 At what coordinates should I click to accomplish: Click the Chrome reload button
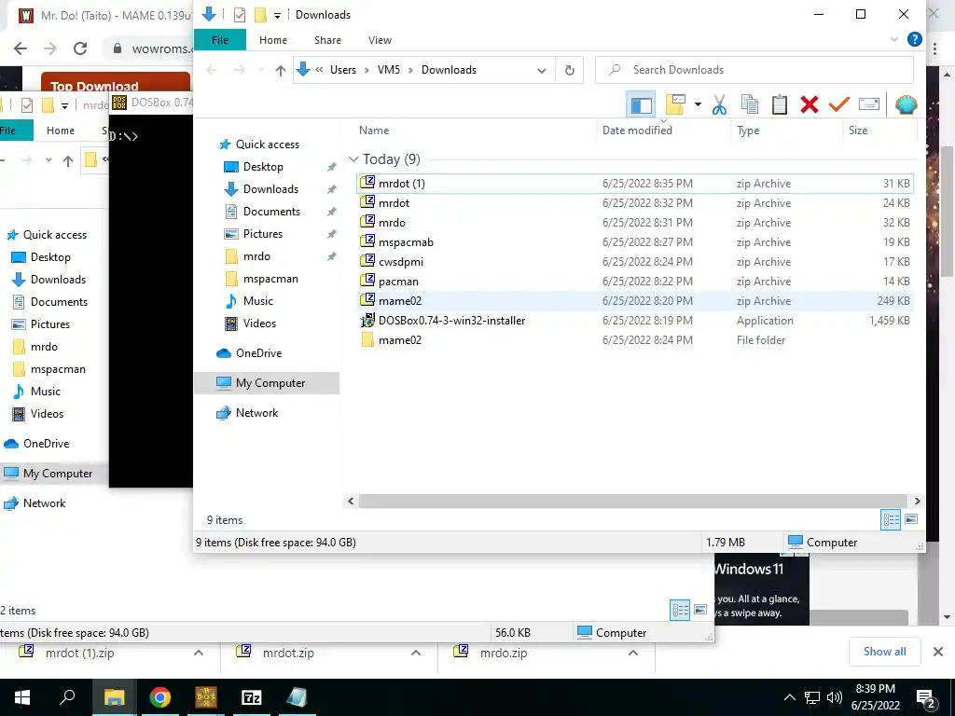[80, 48]
